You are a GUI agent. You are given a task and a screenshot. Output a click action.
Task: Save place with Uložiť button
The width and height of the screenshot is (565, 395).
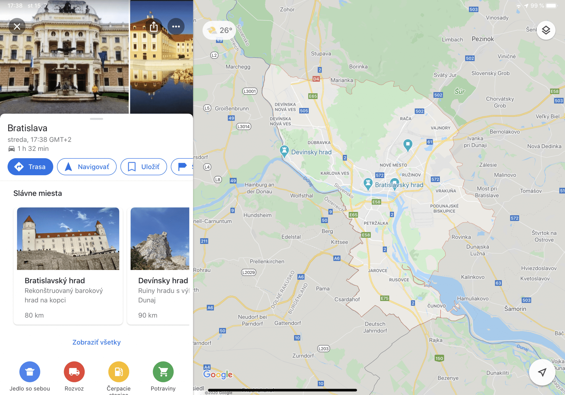[144, 167]
